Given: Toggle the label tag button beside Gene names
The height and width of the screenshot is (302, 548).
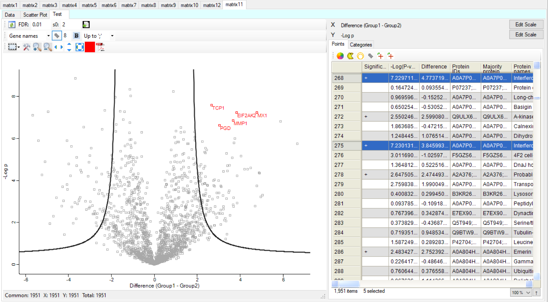Looking at the screenshot, I should [x=57, y=36].
